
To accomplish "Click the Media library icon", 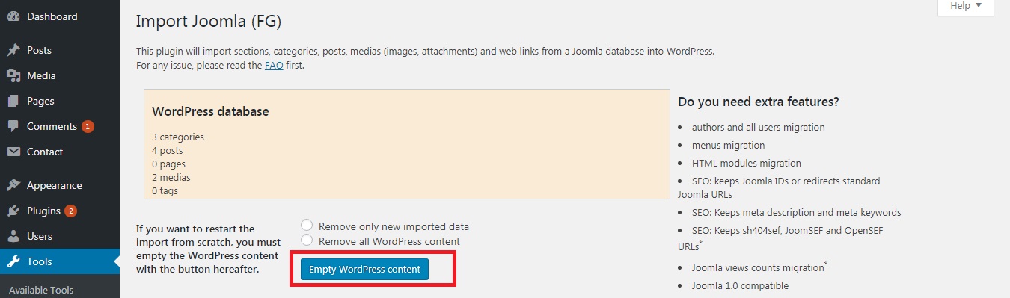I will (13, 75).
